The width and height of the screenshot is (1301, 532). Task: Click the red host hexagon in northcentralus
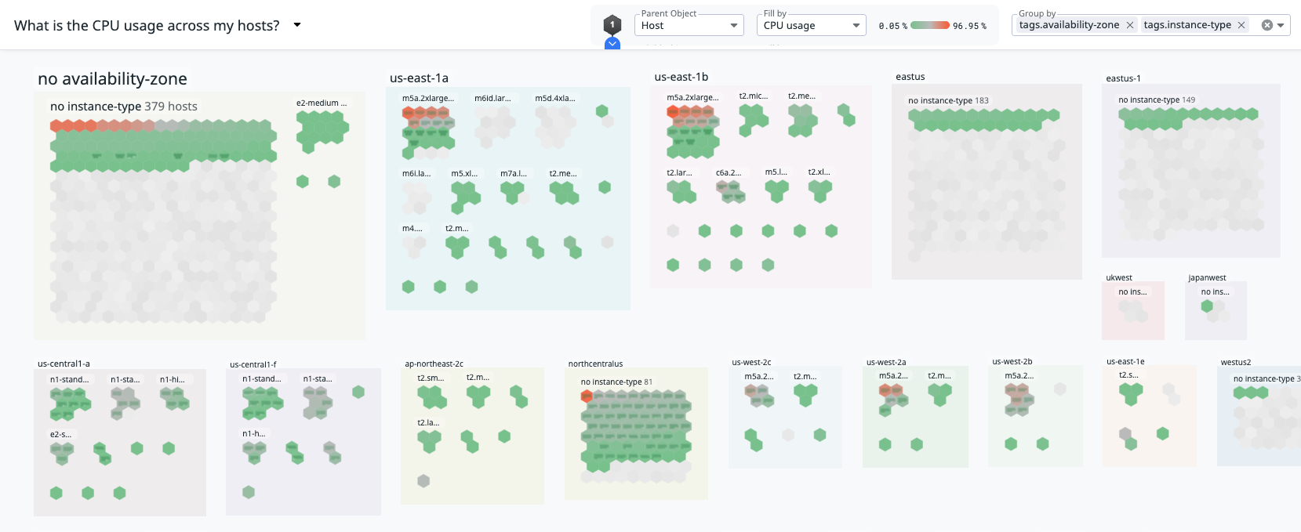click(x=587, y=396)
